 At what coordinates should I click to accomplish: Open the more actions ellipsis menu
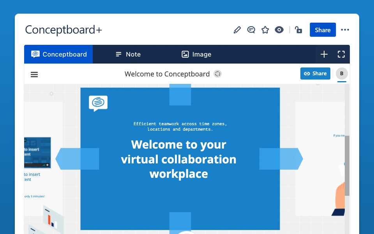pyautogui.click(x=345, y=30)
